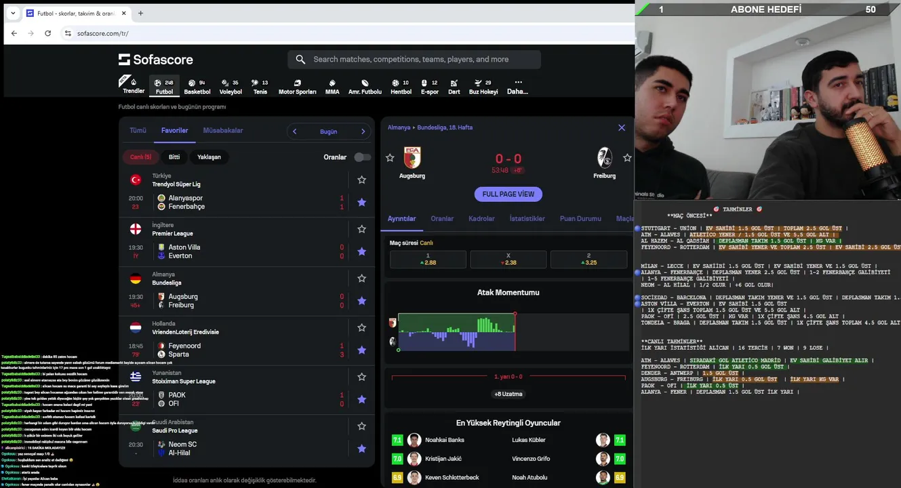The image size is (901, 488).
Task: Select the draw odds 2.38
Action: pos(508,259)
